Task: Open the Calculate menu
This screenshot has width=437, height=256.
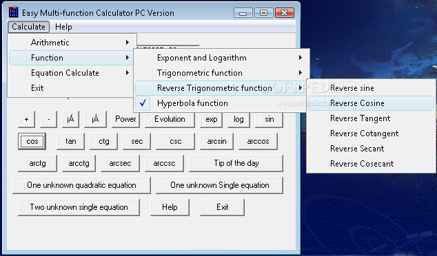Action: (28, 27)
